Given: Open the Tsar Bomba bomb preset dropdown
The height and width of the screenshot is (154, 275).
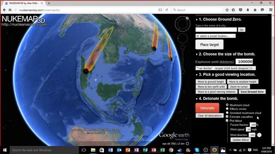Looking at the screenshot, I should [x=226, y=68].
